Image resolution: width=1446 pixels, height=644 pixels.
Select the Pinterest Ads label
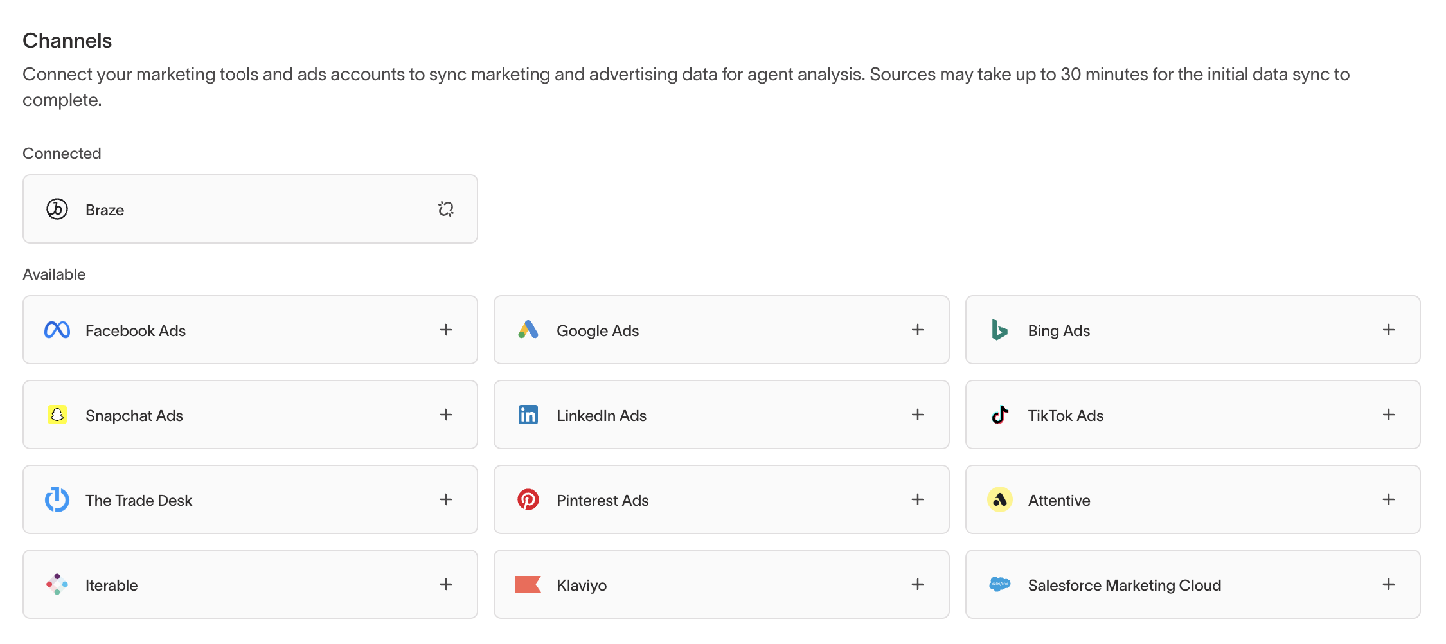click(x=603, y=501)
